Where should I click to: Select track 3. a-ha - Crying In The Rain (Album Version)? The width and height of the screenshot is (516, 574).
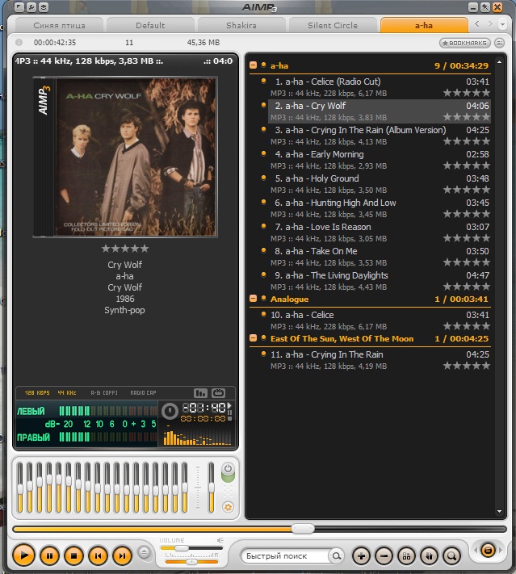click(x=380, y=136)
